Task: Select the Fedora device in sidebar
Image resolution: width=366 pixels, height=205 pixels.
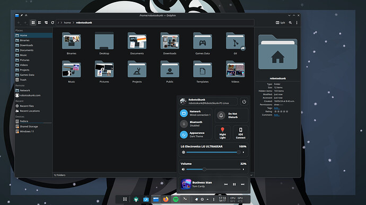Action: 33,121
